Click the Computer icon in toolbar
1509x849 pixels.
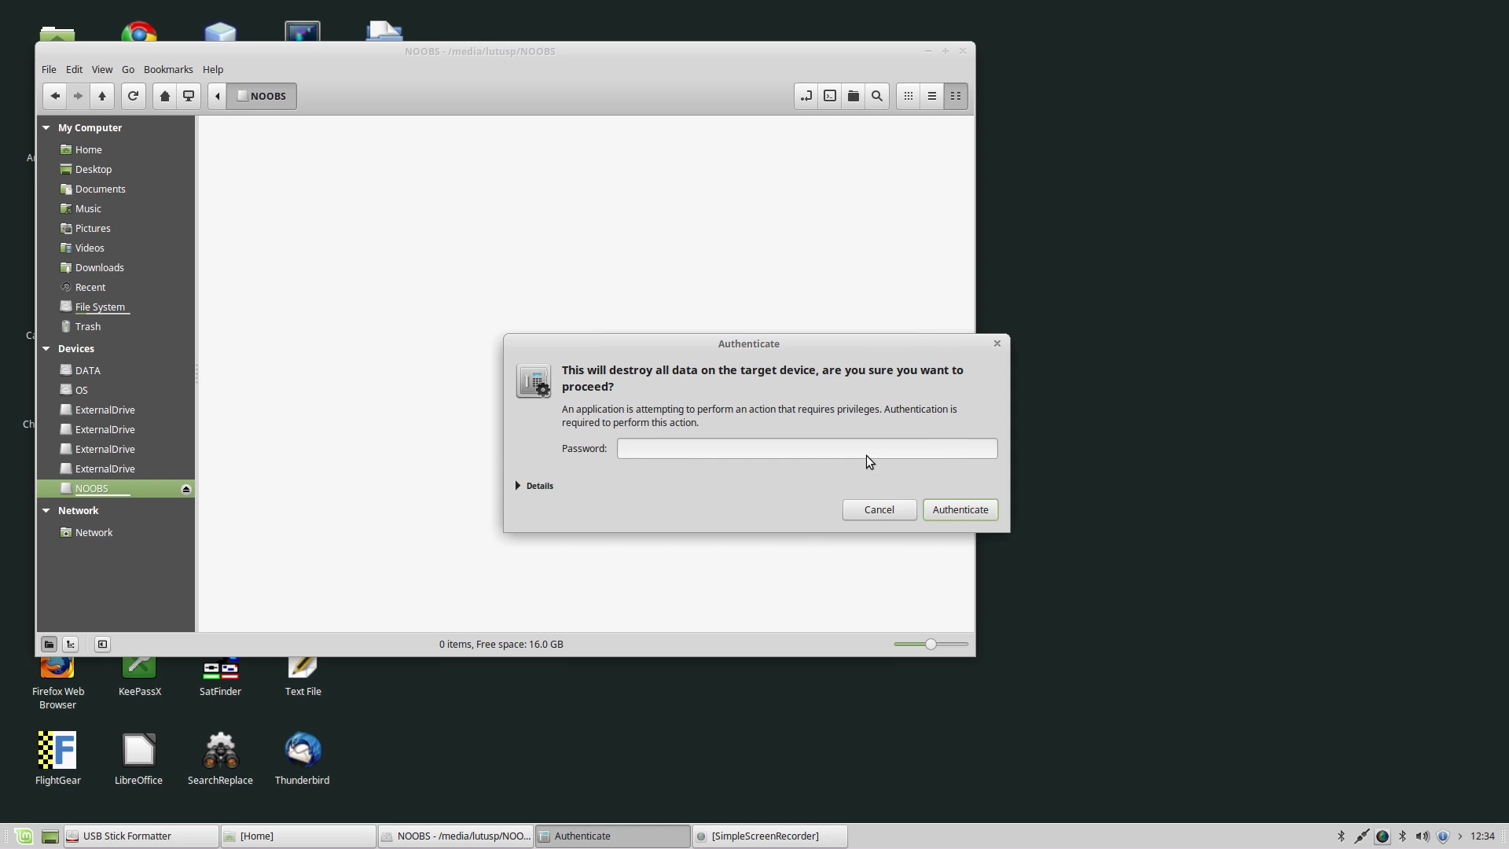coord(189,96)
